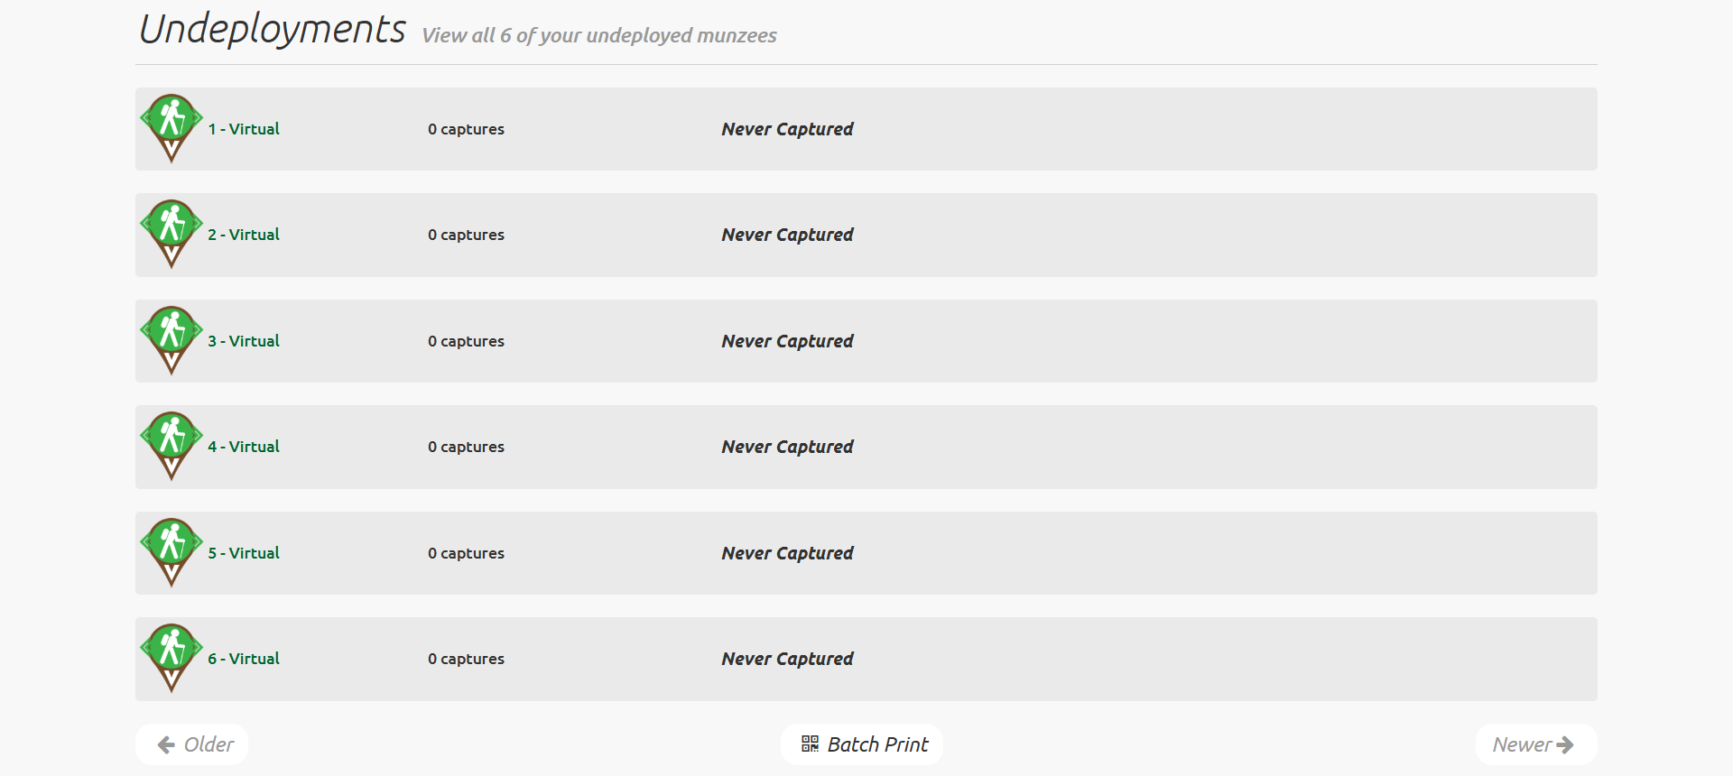Click the virtual munzee pin for 1 - Virtual
This screenshot has width=1733, height=776.
[171, 125]
